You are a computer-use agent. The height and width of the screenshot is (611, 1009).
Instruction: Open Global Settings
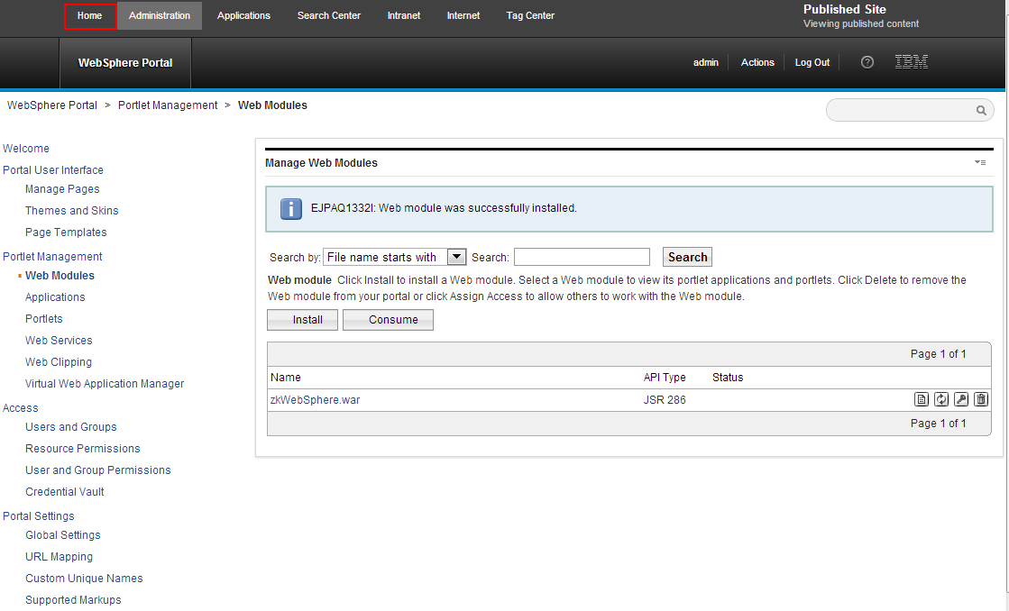(63, 535)
